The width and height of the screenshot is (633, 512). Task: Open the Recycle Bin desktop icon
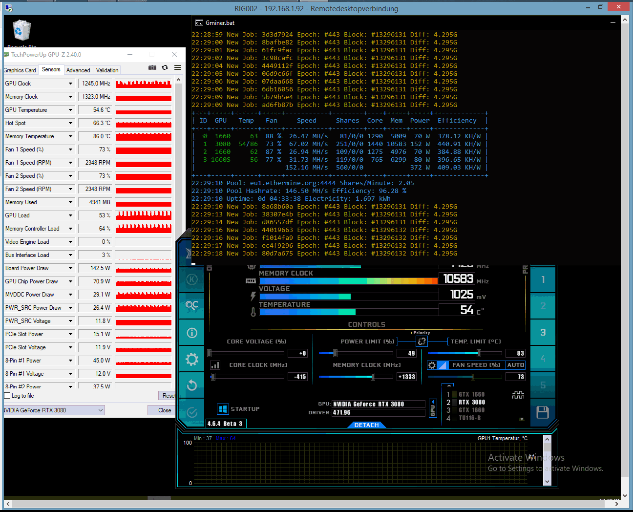point(21,33)
